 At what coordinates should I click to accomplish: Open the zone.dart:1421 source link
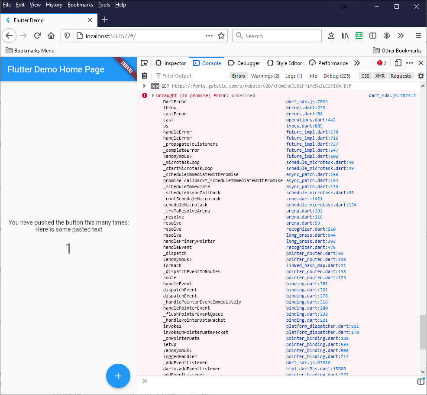tap(304, 199)
